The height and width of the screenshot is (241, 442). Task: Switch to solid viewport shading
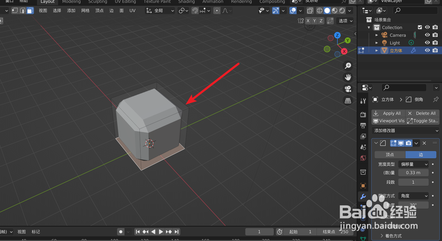tap(327, 11)
